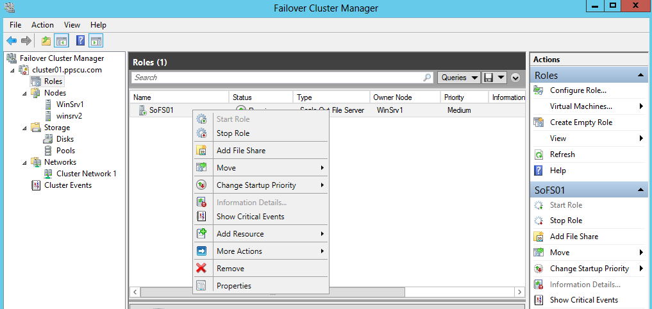The height and width of the screenshot is (309, 652).
Task: Click the Configure Role icon in Actions pane
Action: tap(539, 90)
